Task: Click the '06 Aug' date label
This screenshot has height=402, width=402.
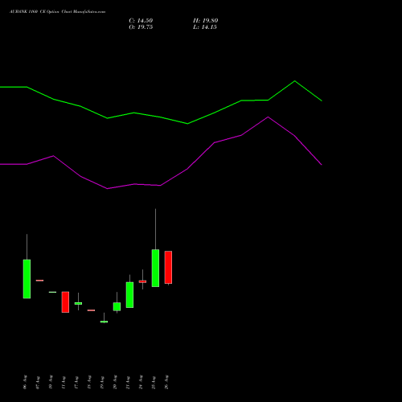Action: coord(25,382)
